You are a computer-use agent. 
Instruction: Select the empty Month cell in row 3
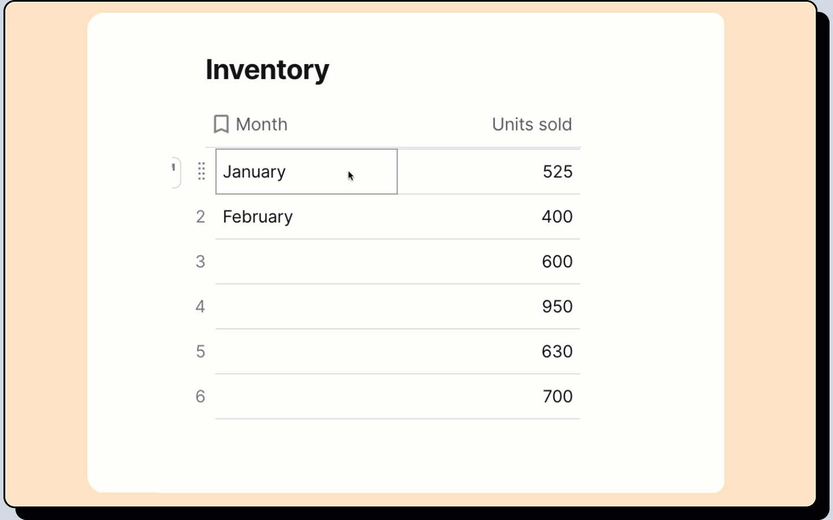tap(307, 262)
